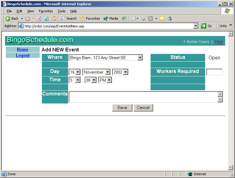The width and height of the screenshot is (235, 178).
Task: Open the Edit menu
Action: pyautogui.click(x=19, y=11)
